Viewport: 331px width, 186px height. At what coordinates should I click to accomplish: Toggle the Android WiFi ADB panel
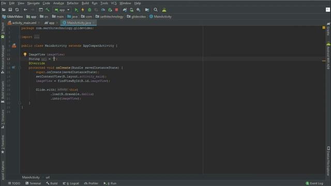point(328,56)
